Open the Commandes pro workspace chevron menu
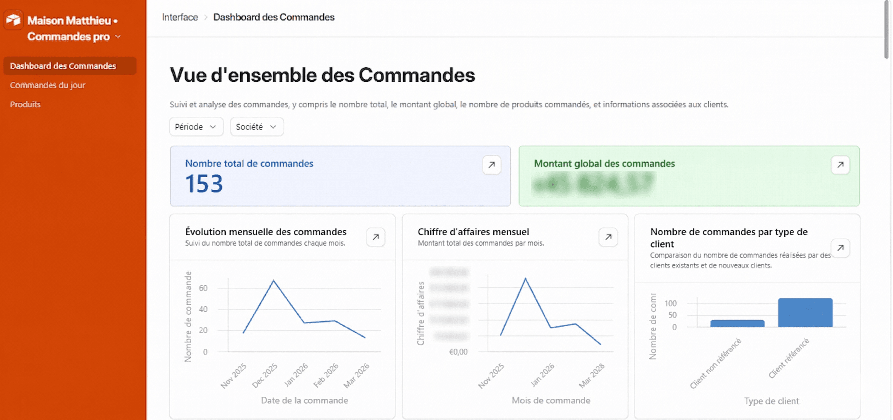Screen dimensions: 893x420 (118, 37)
